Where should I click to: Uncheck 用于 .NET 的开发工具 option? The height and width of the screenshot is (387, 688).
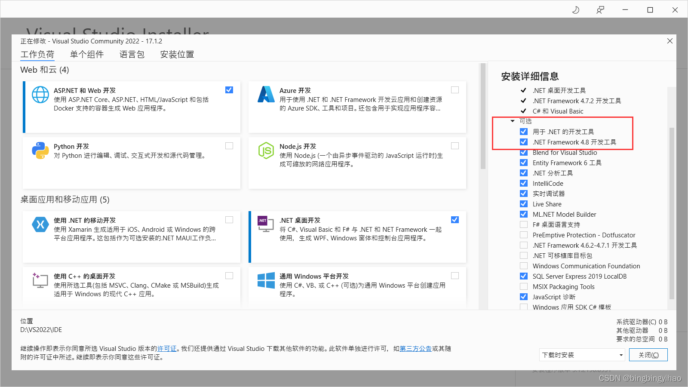tap(524, 132)
